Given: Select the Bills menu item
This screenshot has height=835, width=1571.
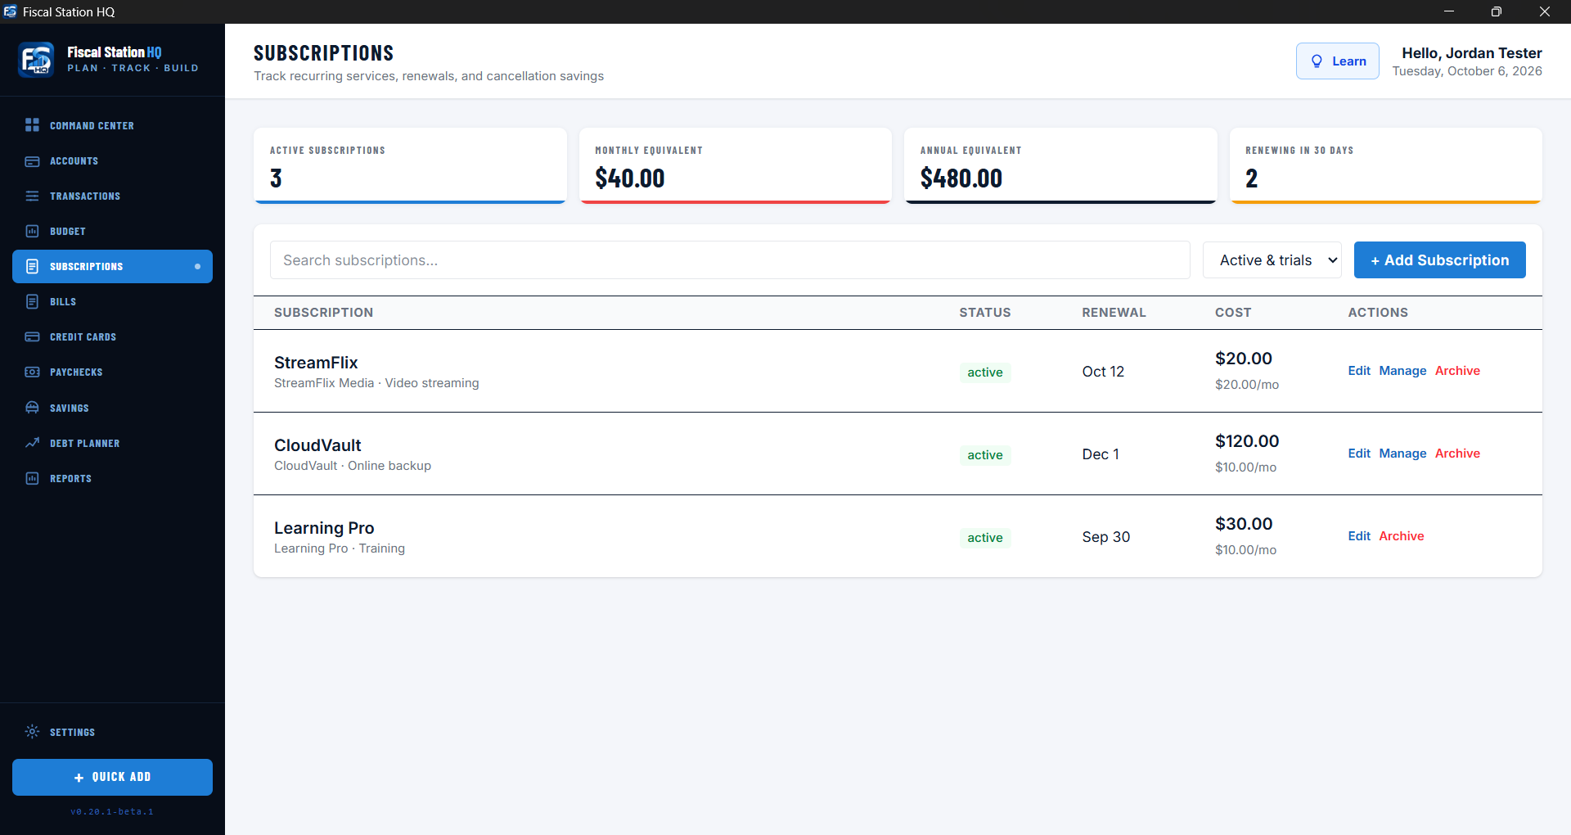Looking at the screenshot, I should 63,302.
